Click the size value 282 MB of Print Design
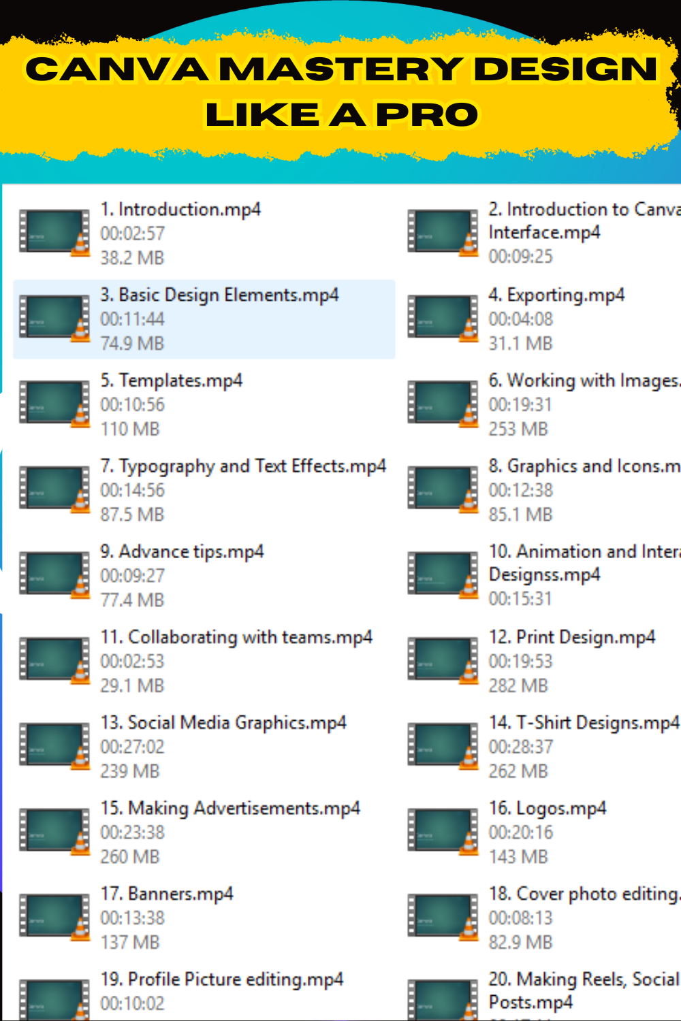681x1021 pixels. [518, 687]
